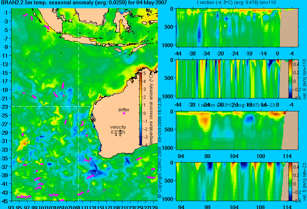
Task: Click the '0' tick on the map color bar
Action: 145,113
